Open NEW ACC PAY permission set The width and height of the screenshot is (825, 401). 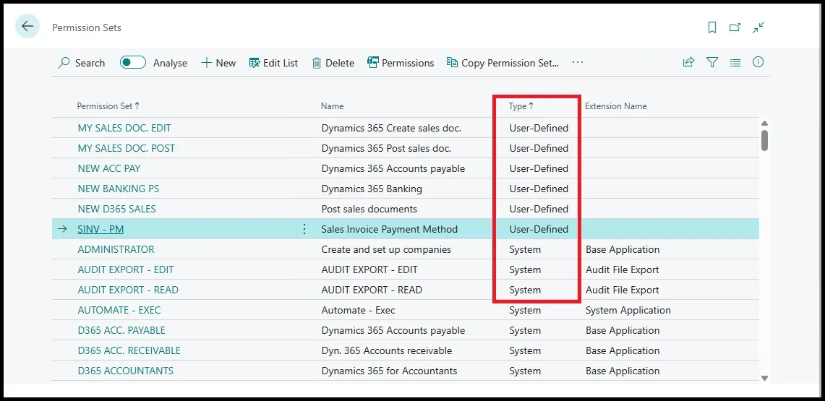pyautogui.click(x=109, y=168)
